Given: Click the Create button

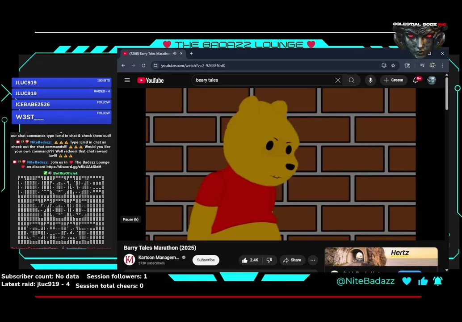Looking at the screenshot, I should [394, 80].
